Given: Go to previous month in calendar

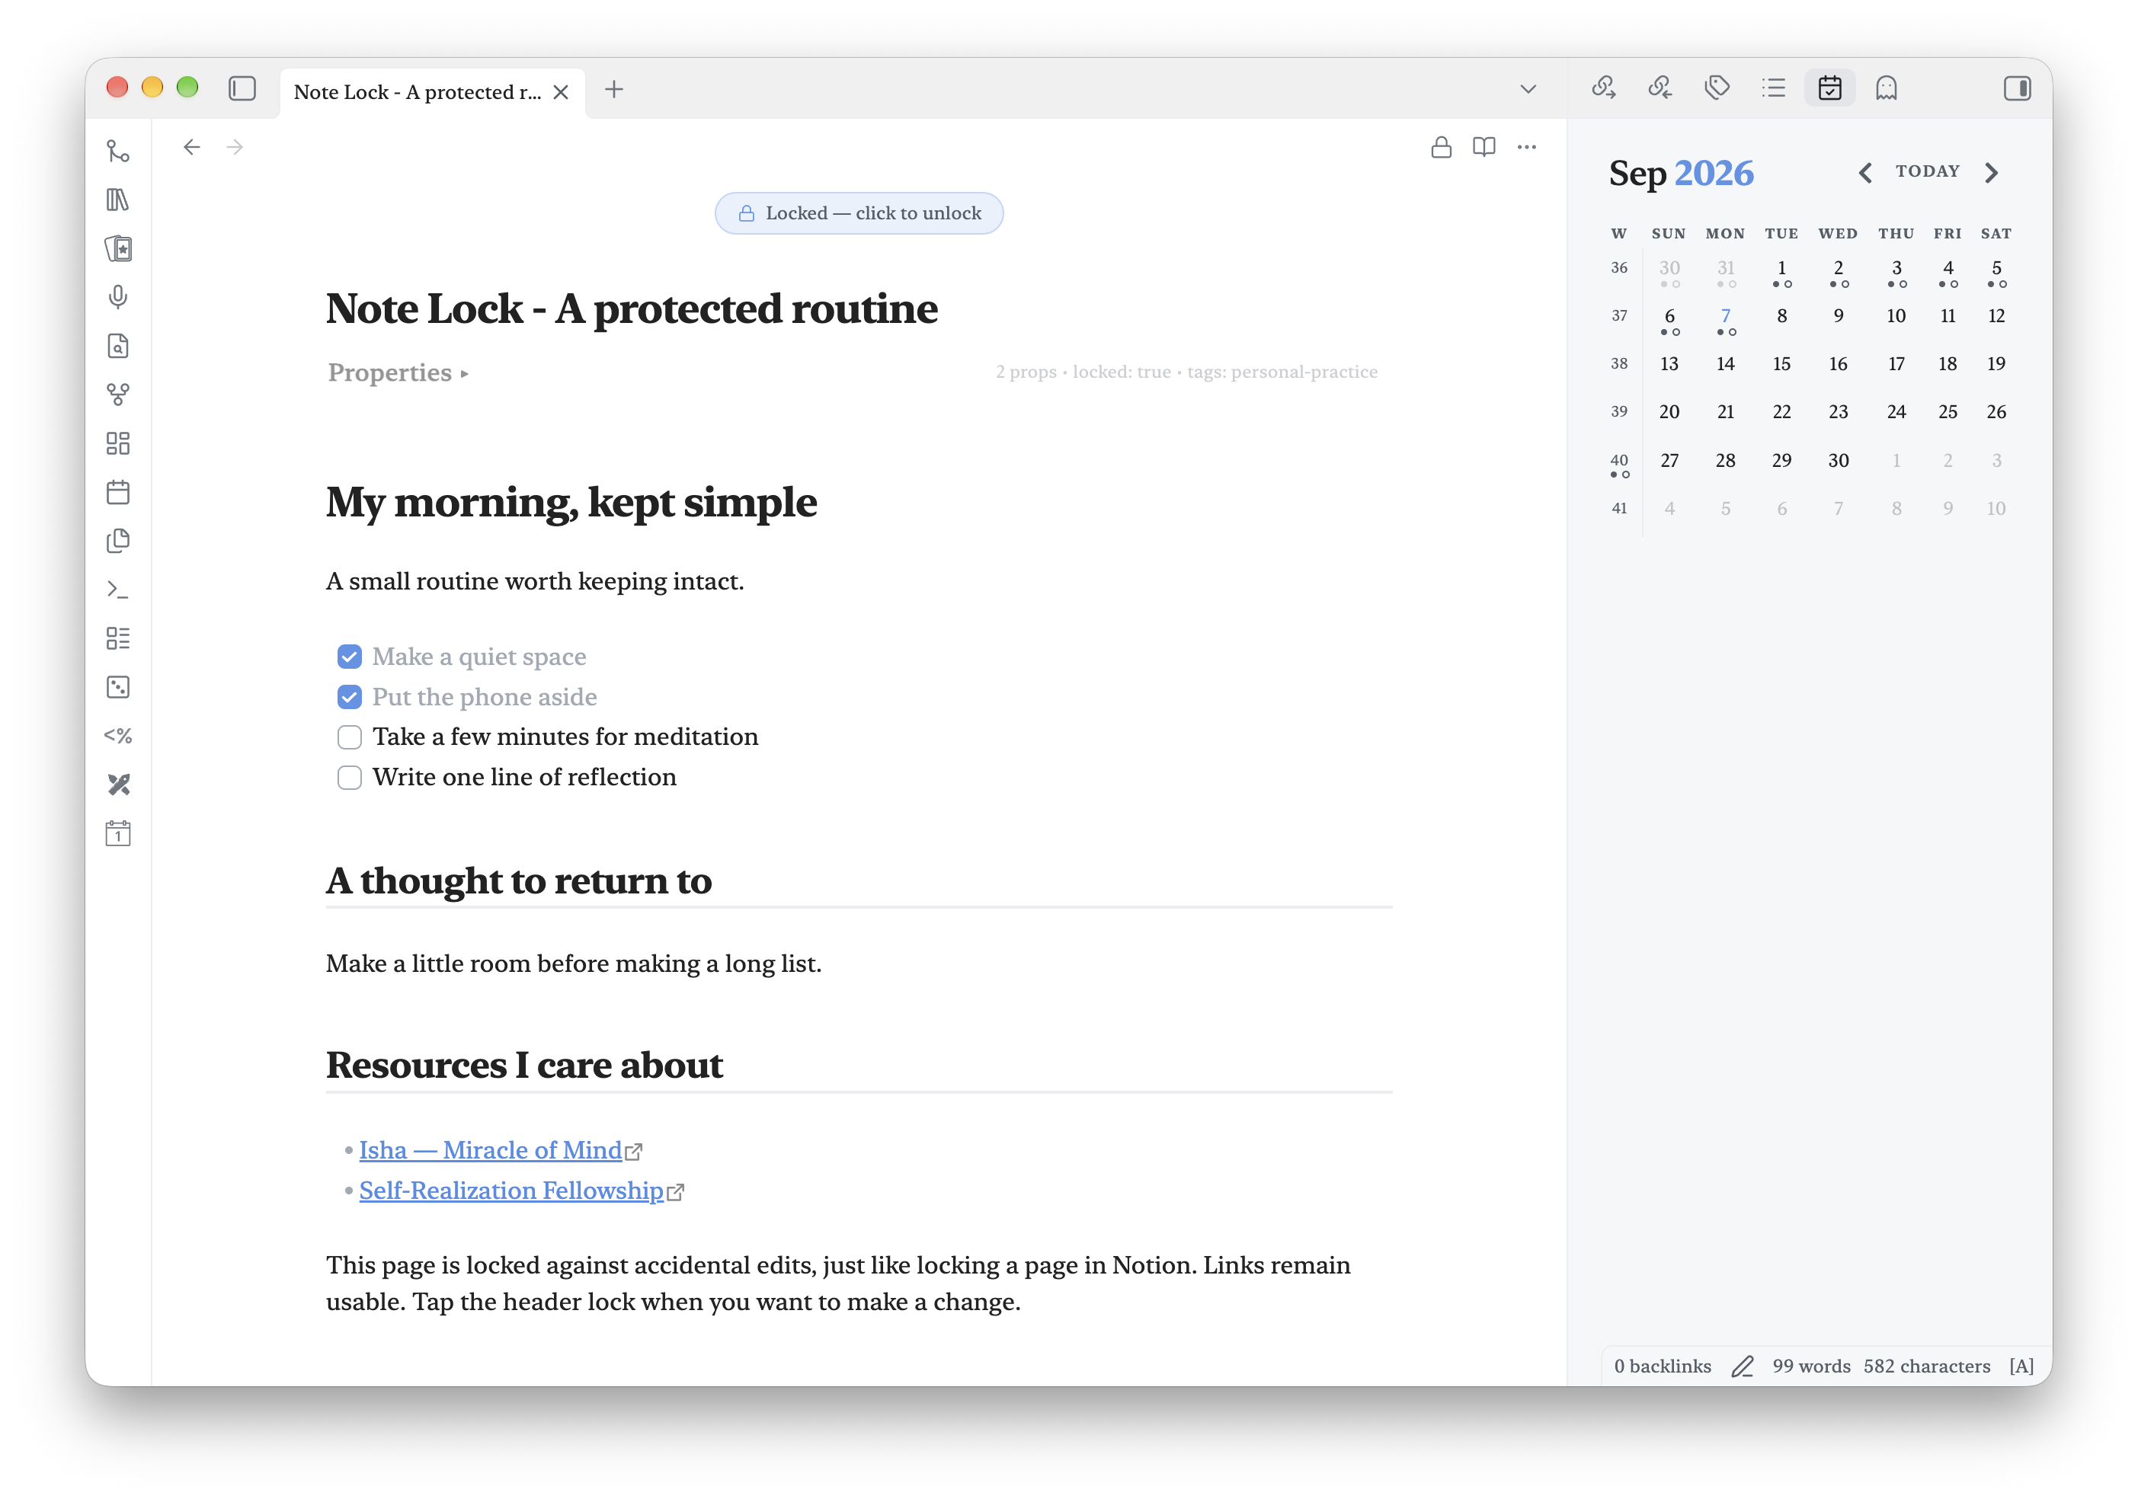Looking at the screenshot, I should pos(1864,172).
